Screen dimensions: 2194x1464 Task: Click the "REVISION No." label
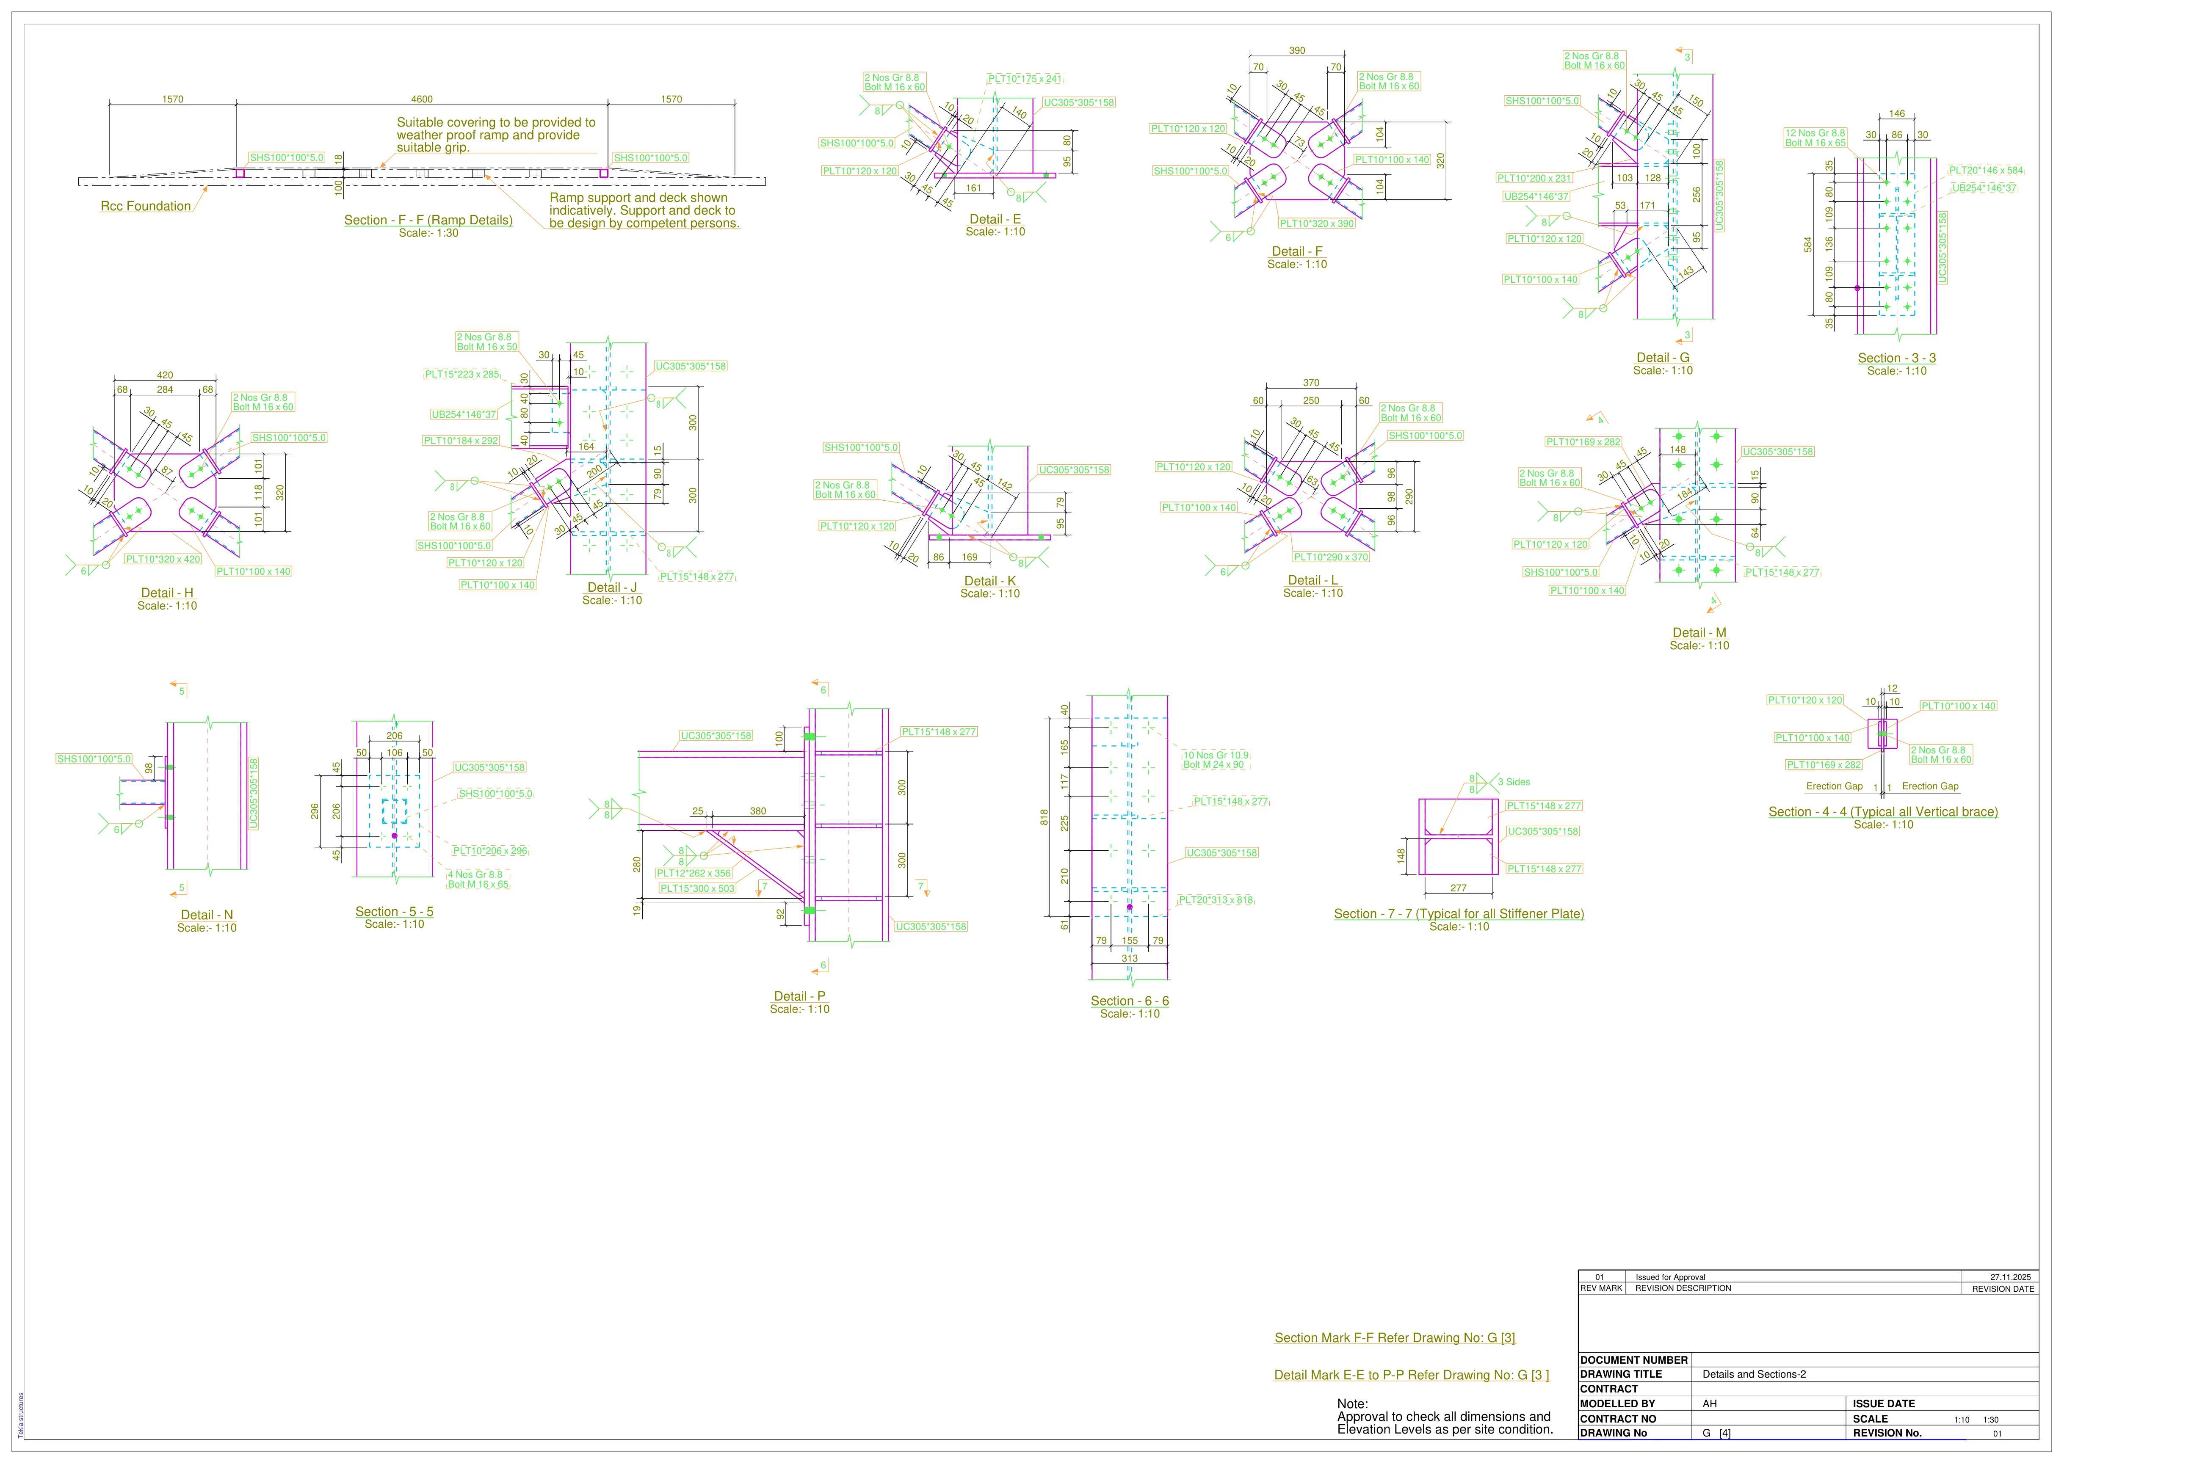[x=1887, y=1433]
